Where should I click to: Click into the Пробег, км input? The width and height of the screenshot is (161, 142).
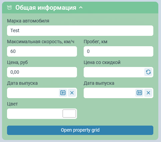pos(118,51)
